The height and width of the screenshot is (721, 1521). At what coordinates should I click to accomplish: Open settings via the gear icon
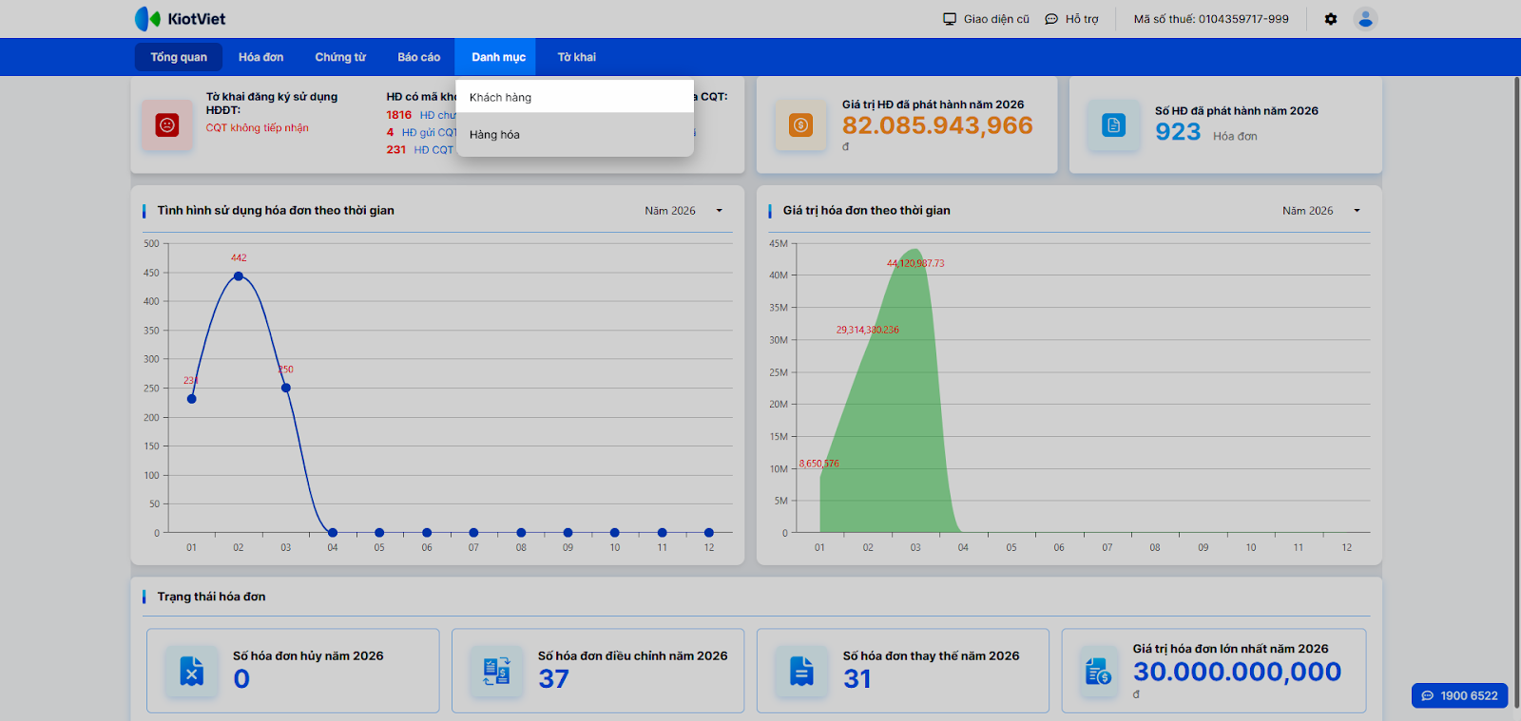pyautogui.click(x=1331, y=19)
